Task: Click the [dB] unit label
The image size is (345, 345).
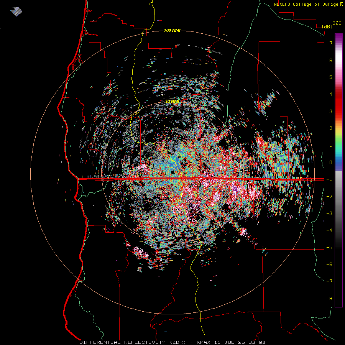Action: click(x=327, y=26)
